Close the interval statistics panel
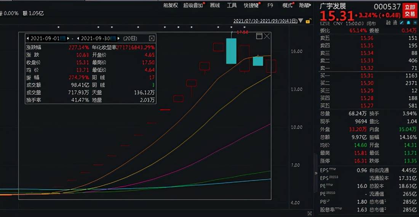The height and width of the screenshot is (217, 419). coord(152,38)
